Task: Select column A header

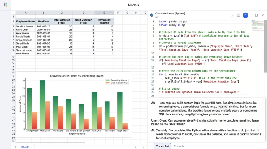Action: [x=26, y=13]
